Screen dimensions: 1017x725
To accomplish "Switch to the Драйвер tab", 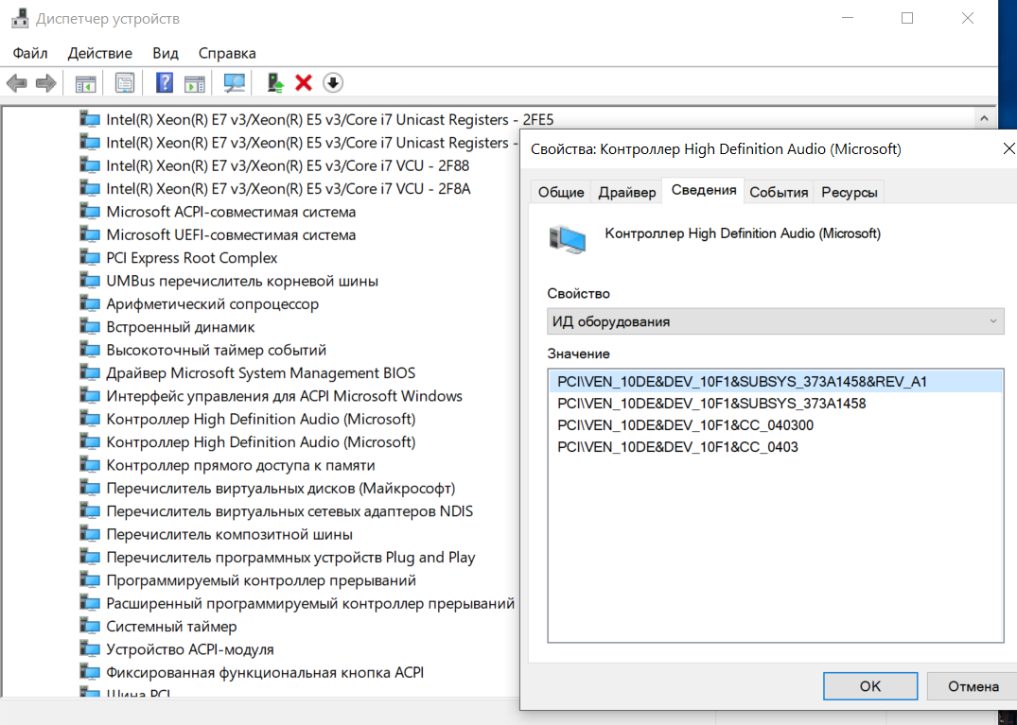I will tap(626, 192).
